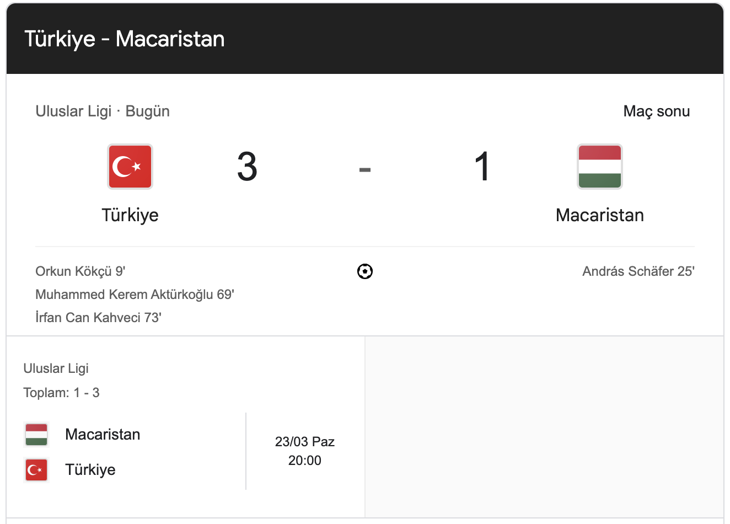
Task: Click the large Türkiye flag icon
Action: [x=130, y=167]
